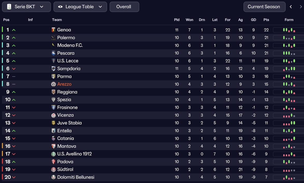Sort the table by Form column
The width and height of the screenshot is (304, 183).
pyautogui.click(x=289, y=20)
